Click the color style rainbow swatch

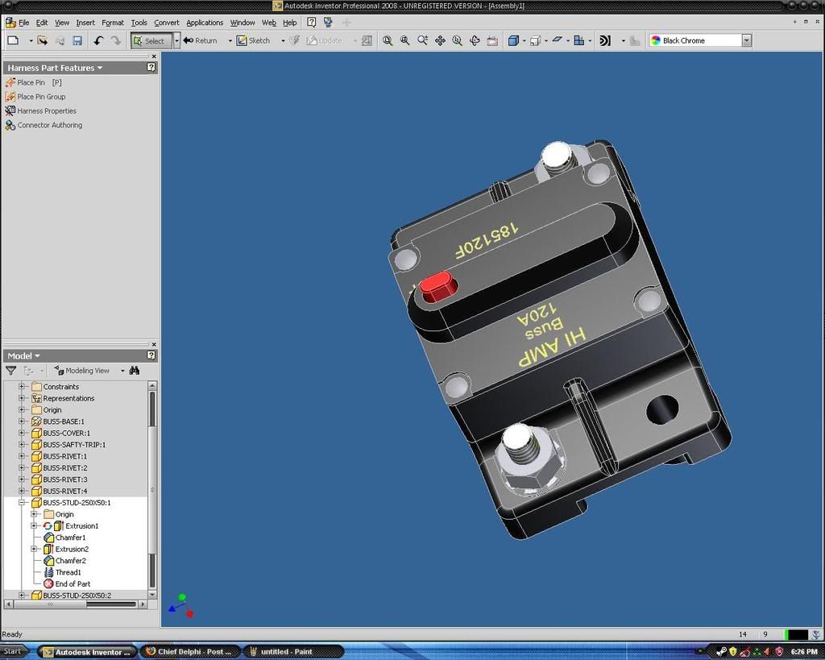point(656,40)
